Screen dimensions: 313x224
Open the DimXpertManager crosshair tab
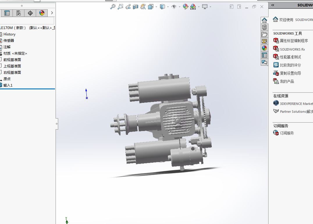point(30,13)
